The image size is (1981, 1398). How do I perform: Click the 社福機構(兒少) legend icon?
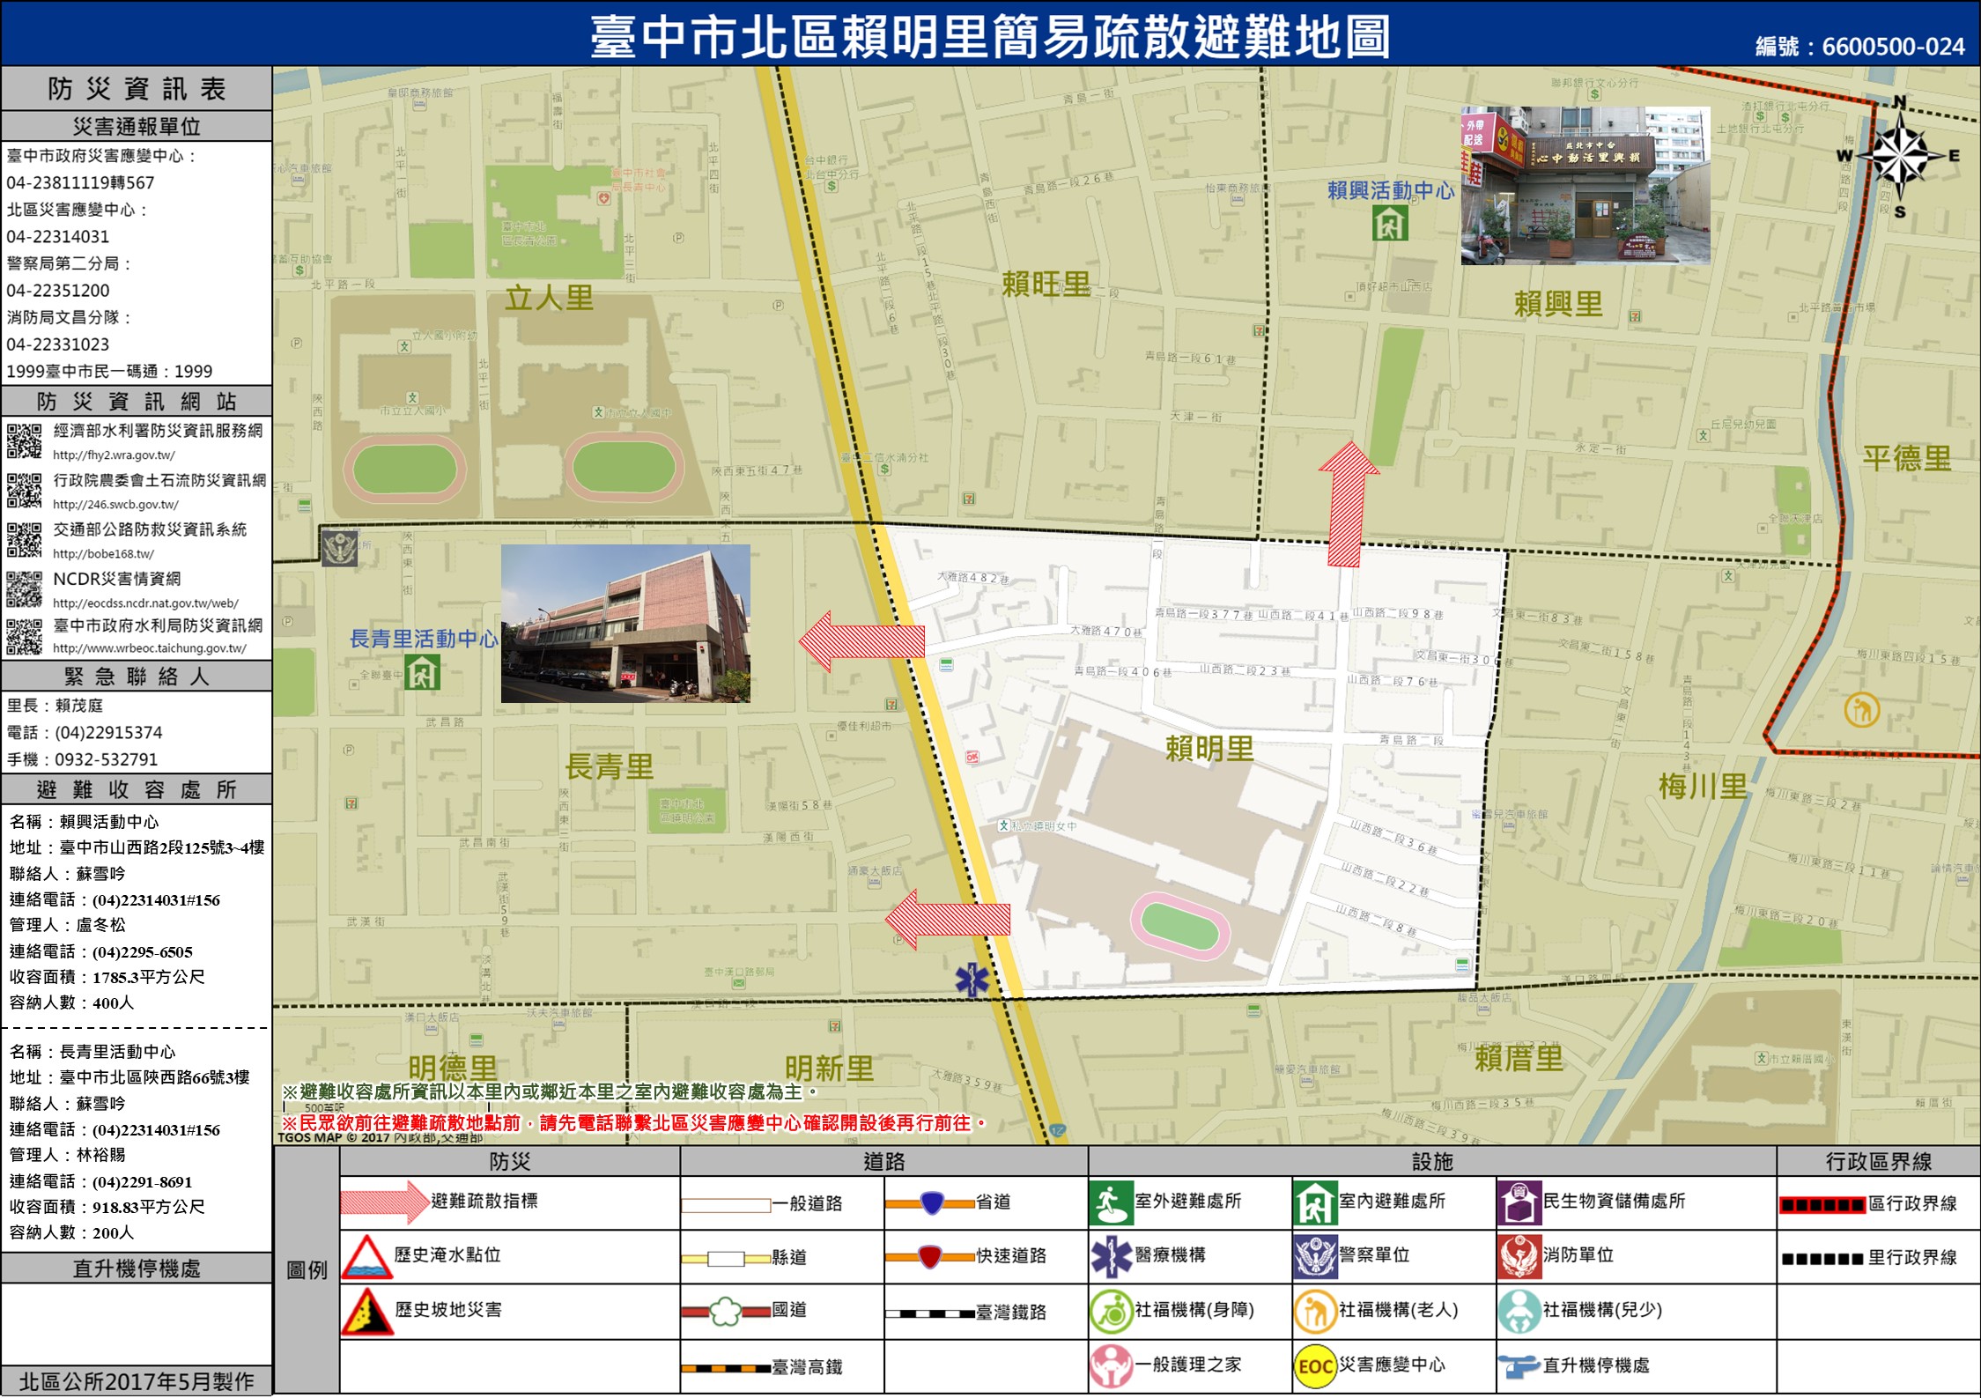point(1519,1311)
